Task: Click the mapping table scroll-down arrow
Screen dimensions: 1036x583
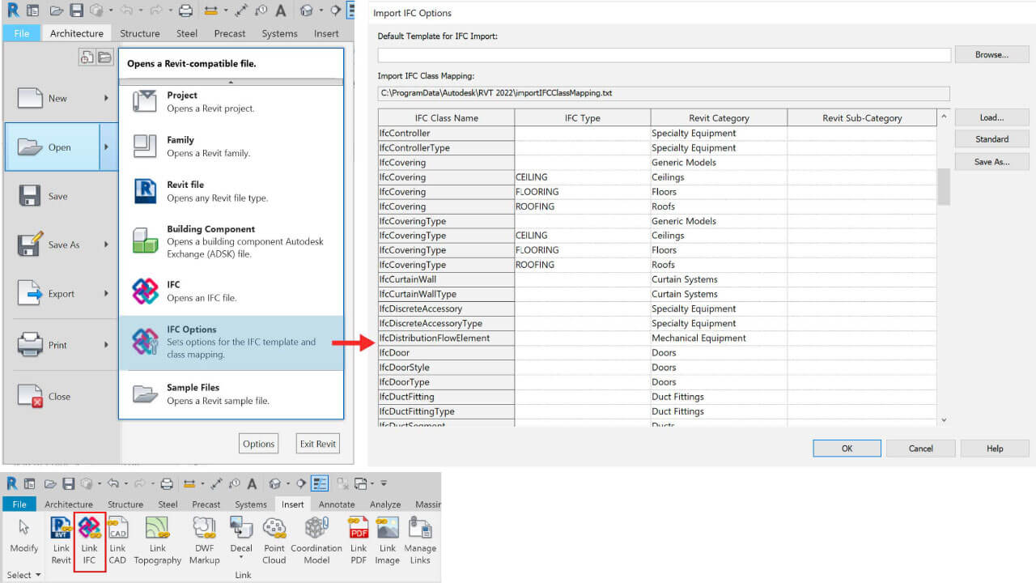Action: 944,420
